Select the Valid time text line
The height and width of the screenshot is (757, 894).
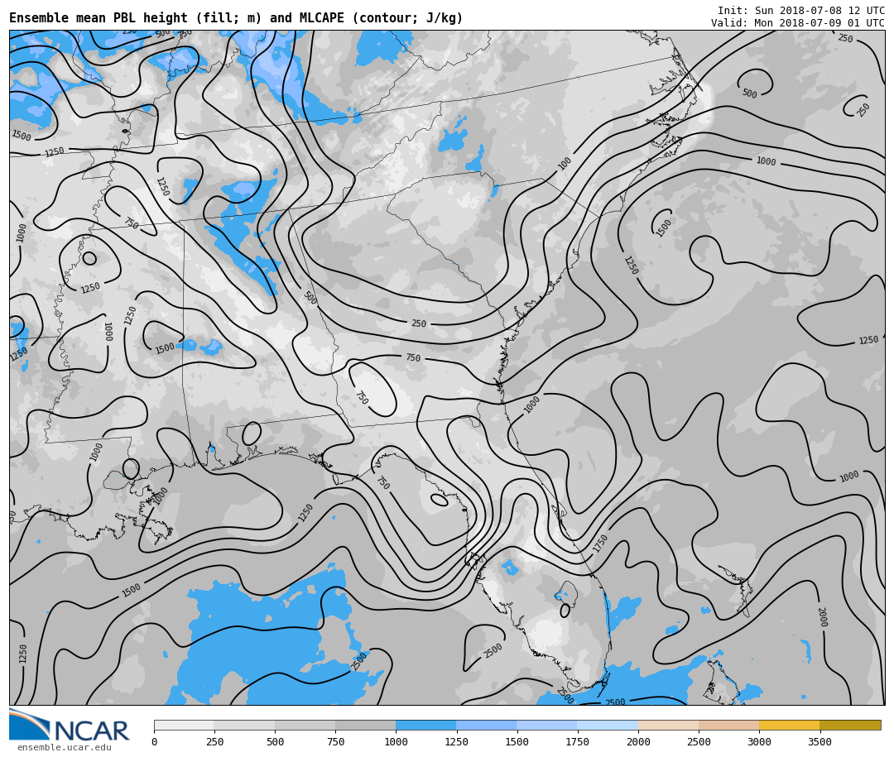(797, 23)
